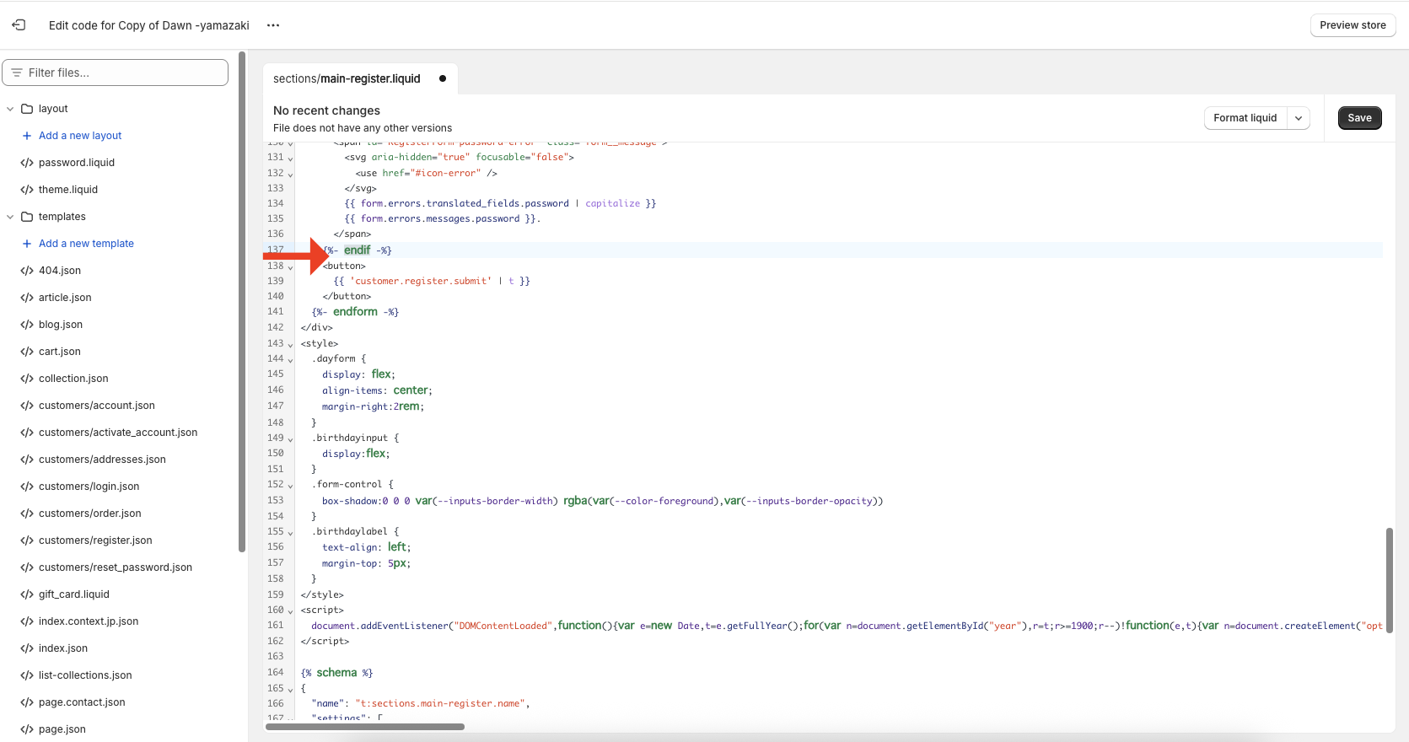This screenshot has height=742, width=1409.
Task: Open page.contact.json file
Action: (x=82, y=702)
